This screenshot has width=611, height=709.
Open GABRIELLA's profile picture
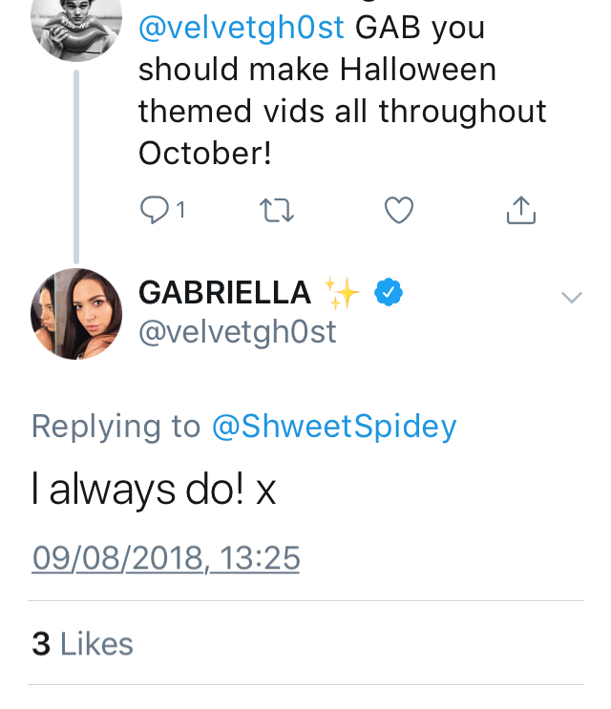point(76,314)
